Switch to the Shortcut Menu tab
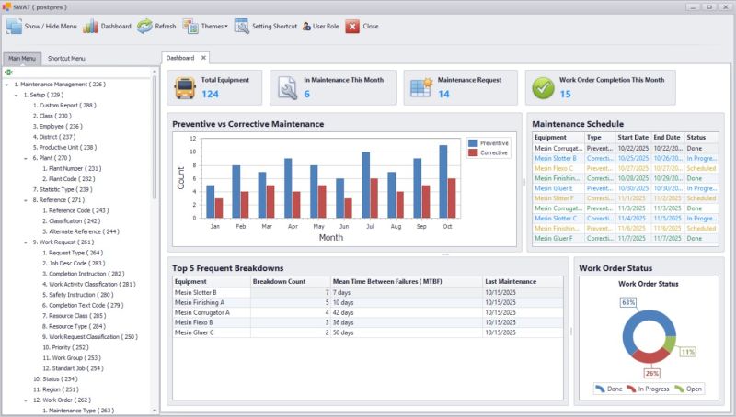Screen dimensions: 736x417 point(66,59)
